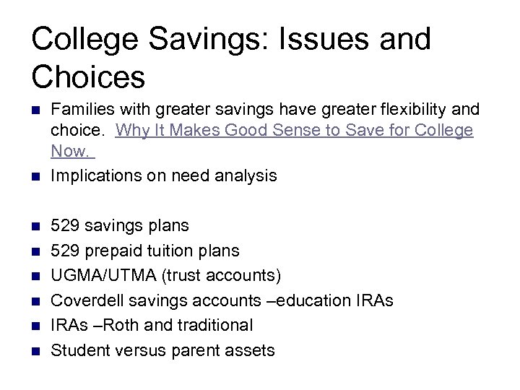Click the 'Student versus parent assets' text

pyautogui.click(x=162, y=351)
